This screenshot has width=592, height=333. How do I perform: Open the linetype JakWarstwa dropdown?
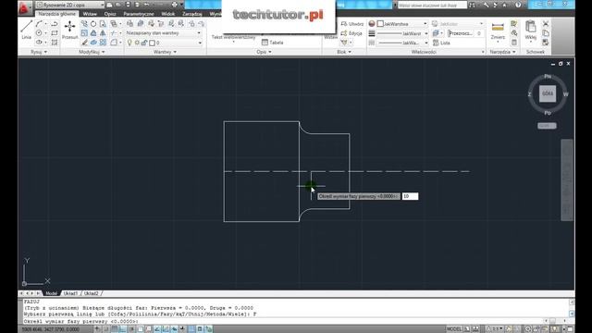(402, 43)
